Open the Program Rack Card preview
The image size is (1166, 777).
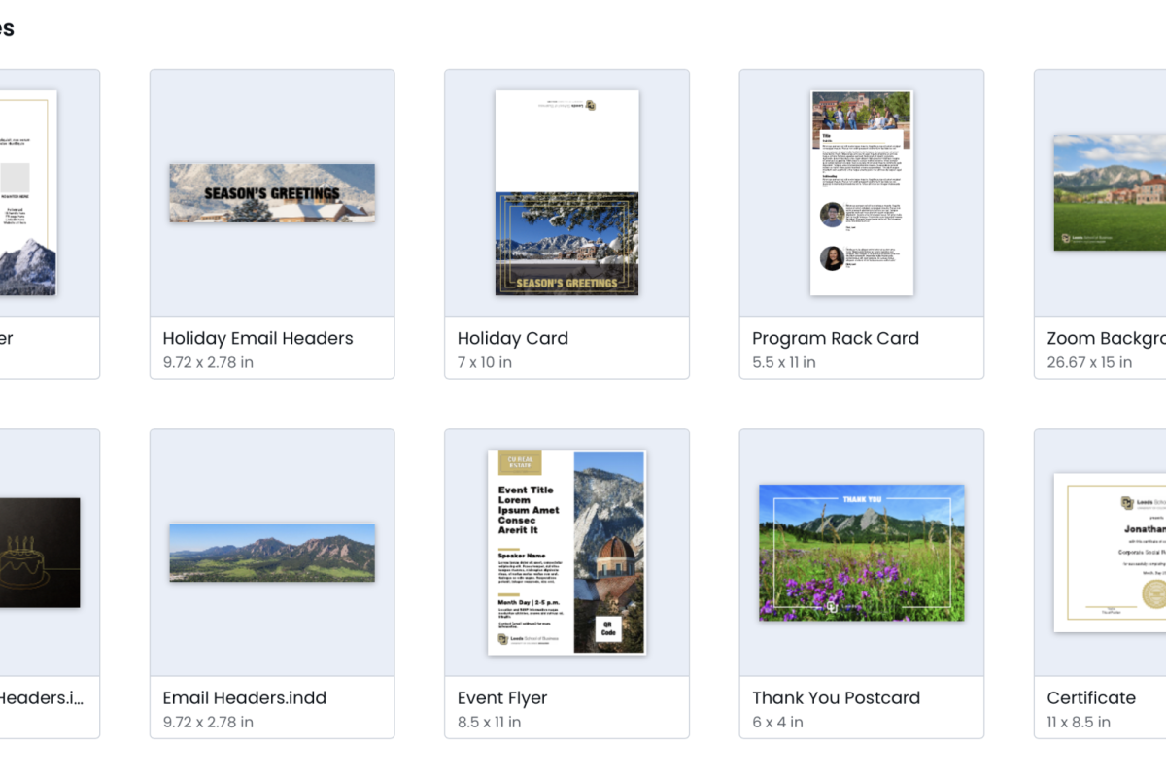tap(862, 192)
